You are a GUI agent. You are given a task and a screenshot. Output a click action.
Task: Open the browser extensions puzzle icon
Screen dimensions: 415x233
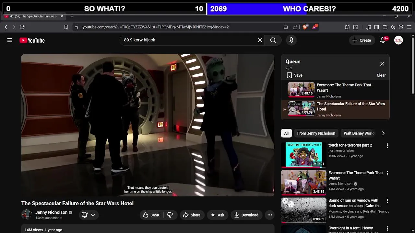(x=348, y=27)
